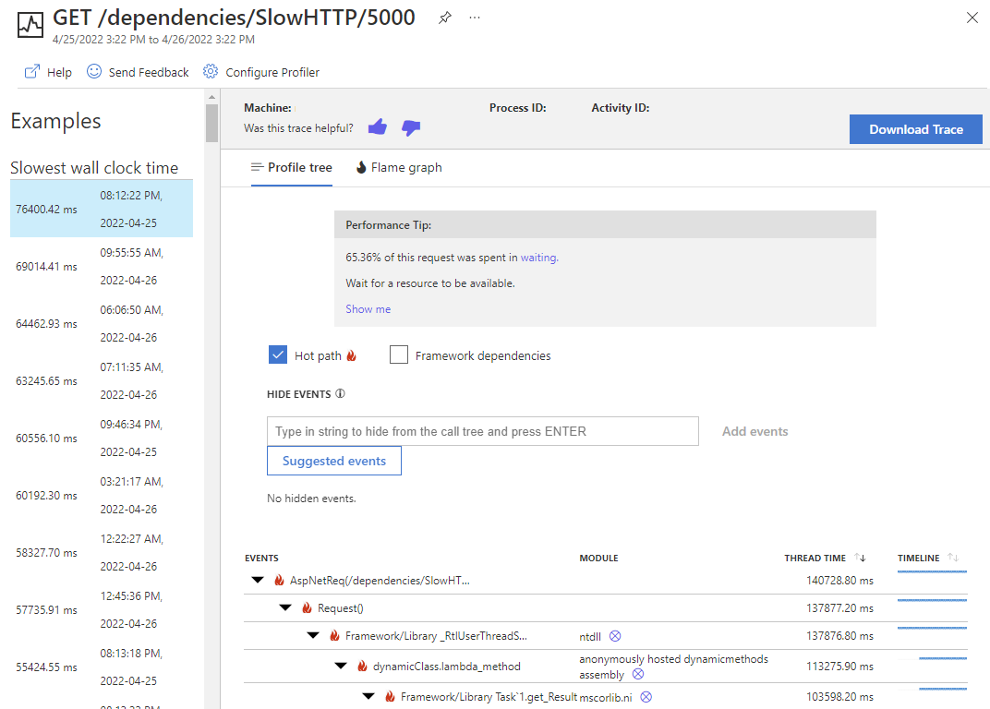The height and width of the screenshot is (709, 990).
Task: Hide the ntdll module via its X icon
Action: coord(615,636)
